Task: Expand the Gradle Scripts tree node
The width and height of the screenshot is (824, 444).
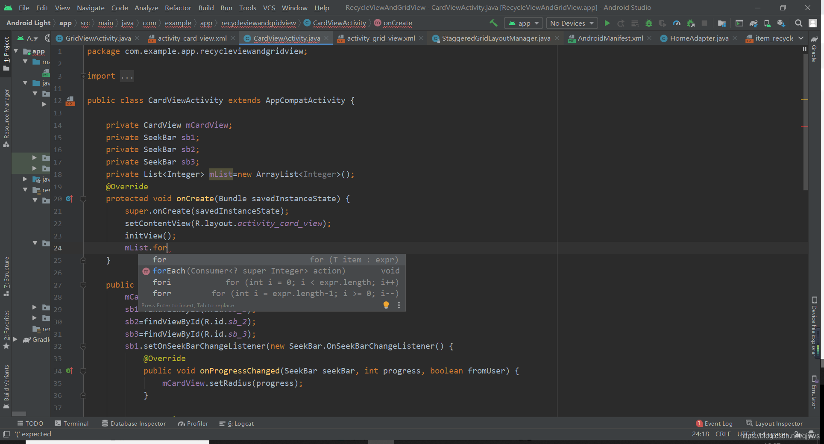Action: (15, 339)
